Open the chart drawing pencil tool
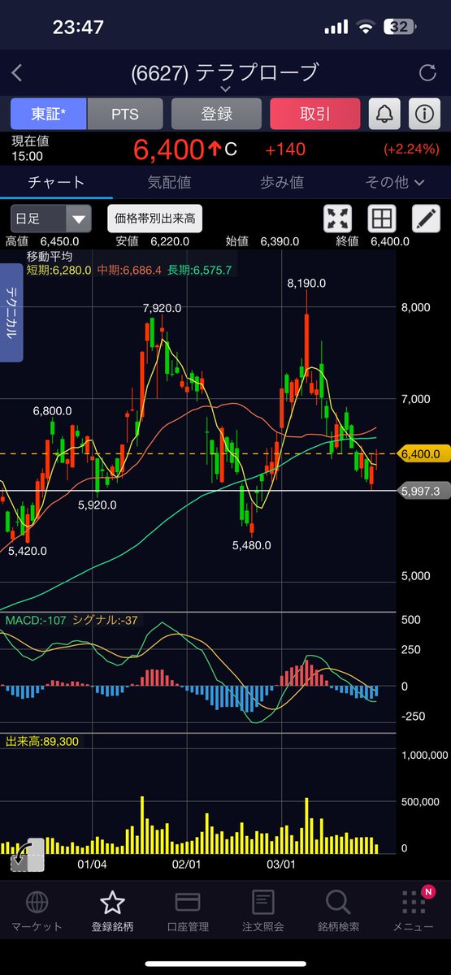The width and height of the screenshot is (451, 975). (425, 219)
